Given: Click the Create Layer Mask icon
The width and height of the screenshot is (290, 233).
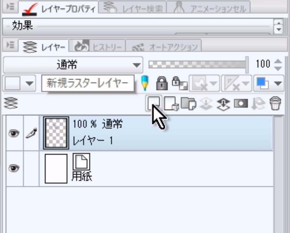Looking at the screenshot, I should [241, 104].
